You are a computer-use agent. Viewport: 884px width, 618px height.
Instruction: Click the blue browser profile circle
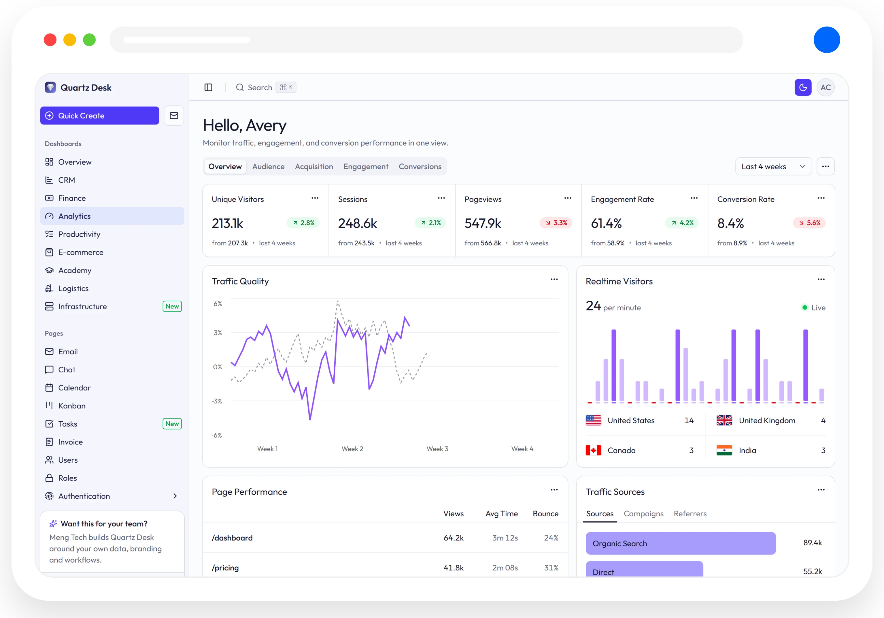[827, 40]
